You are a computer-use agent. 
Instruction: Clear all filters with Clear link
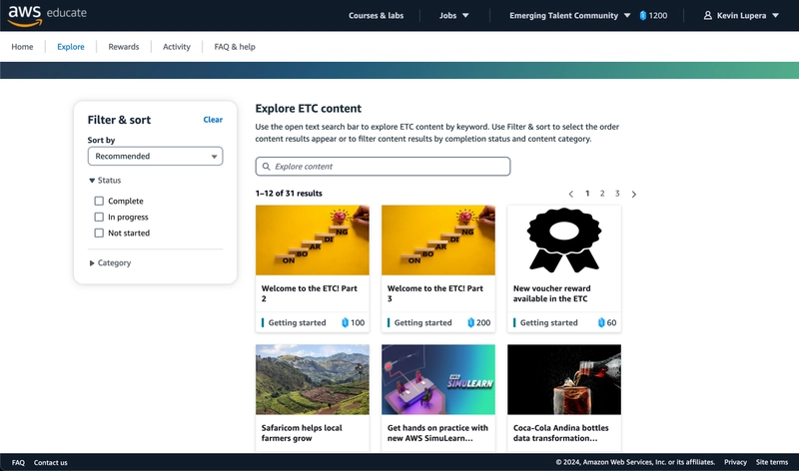[213, 120]
